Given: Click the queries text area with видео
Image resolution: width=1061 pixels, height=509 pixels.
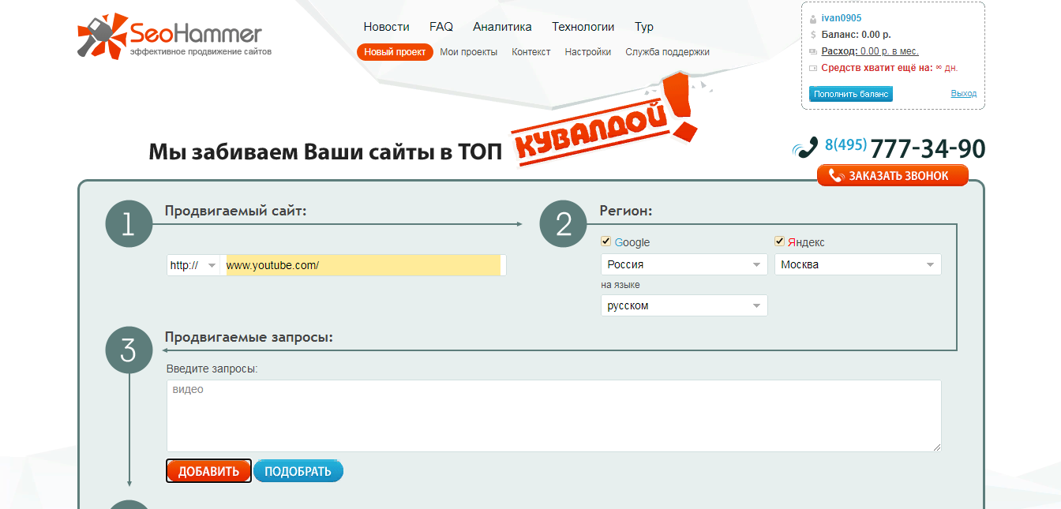Looking at the screenshot, I should (553, 416).
